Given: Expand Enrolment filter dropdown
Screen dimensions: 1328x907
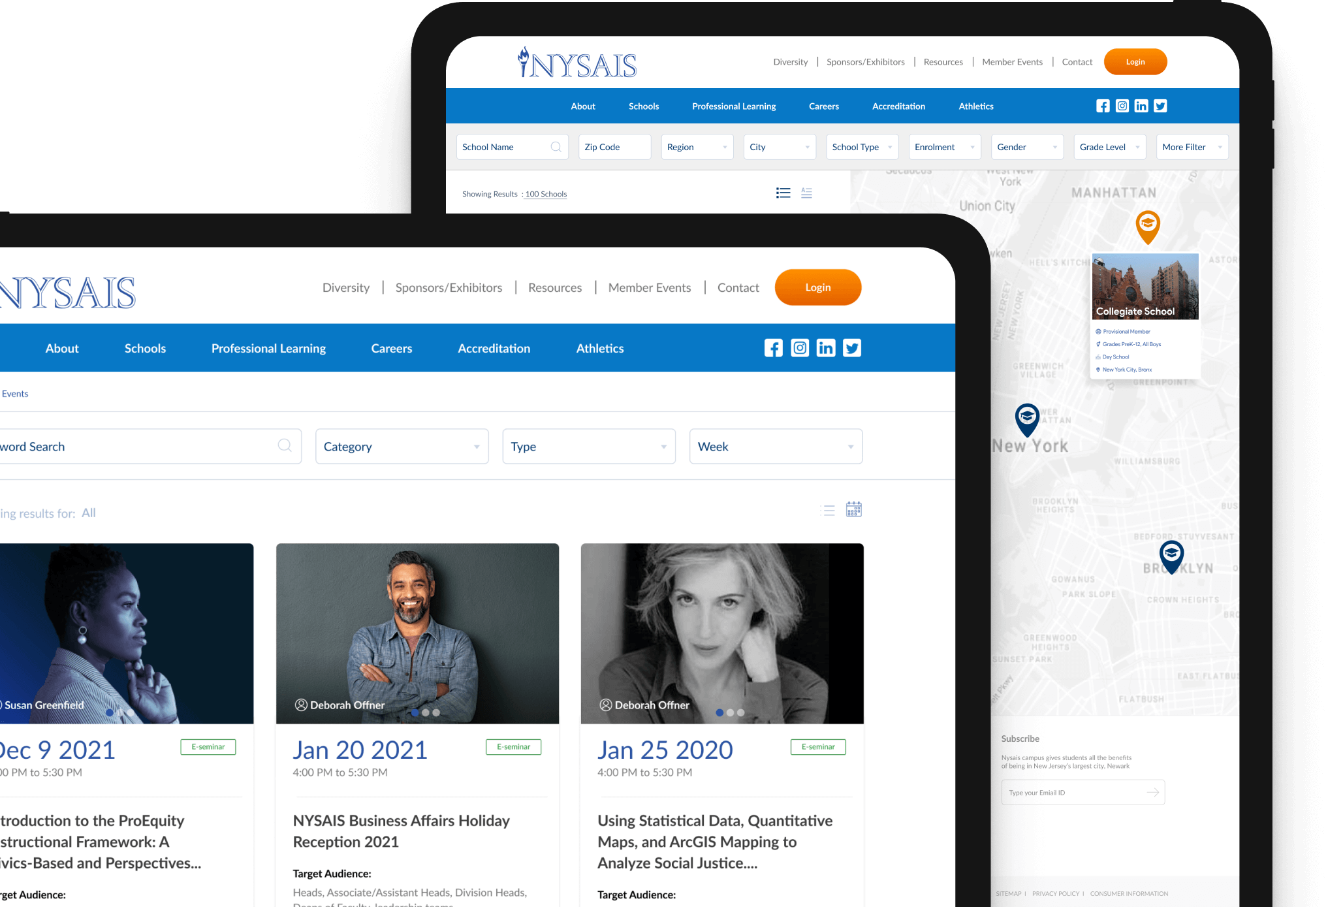Looking at the screenshot, I should tap(945, 147).
